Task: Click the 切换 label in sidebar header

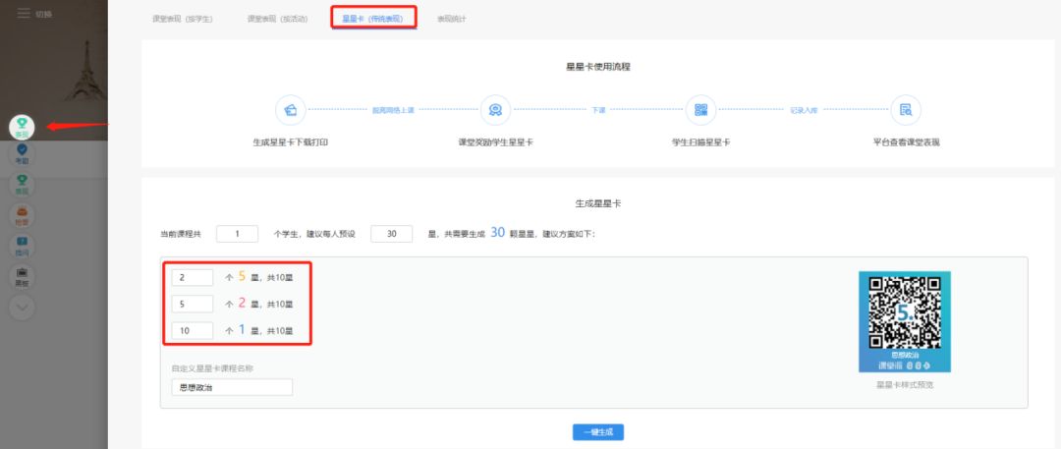Action: pos(44,14)
